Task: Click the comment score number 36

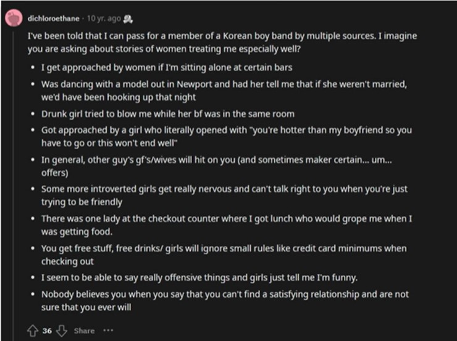Action: pyautogui.click(x=48, y=331)
